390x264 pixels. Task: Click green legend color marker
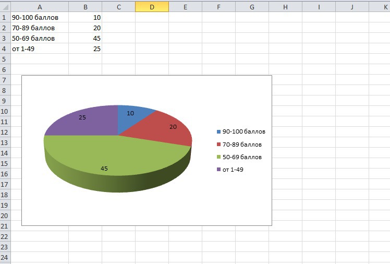pyautogui.click(x=218, y=157)
